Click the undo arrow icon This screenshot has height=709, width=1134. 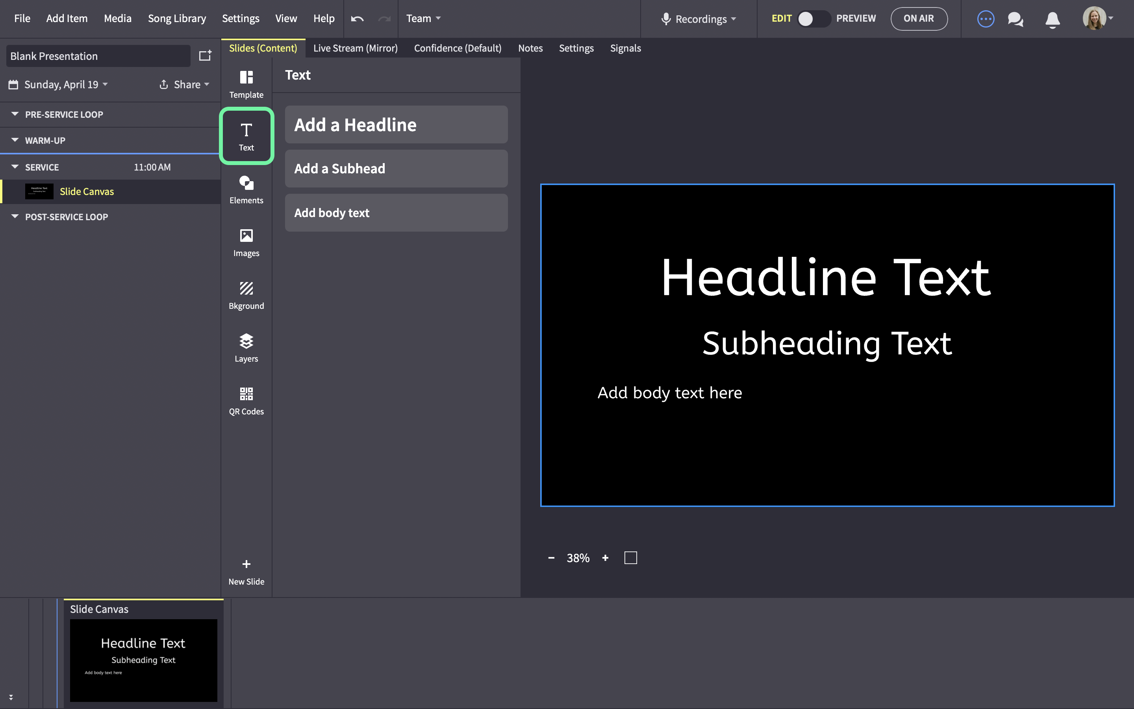pyautogui.click(x=357, y=19)
